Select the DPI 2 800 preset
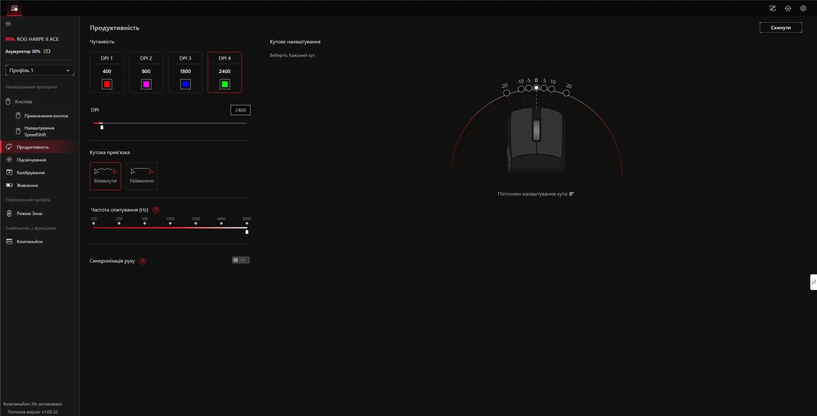Screen dimensions: 817x416 click(146, 71)
